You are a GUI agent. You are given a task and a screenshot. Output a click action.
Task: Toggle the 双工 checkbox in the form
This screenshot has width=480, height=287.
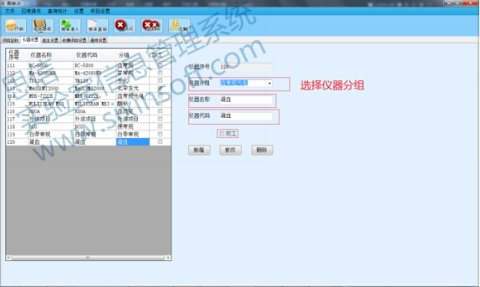click(222, 134)
